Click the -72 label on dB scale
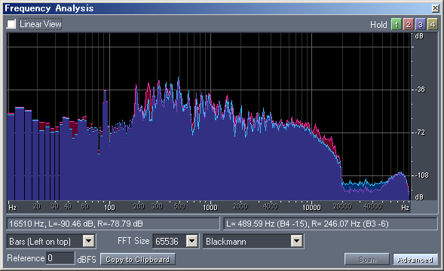This screenshot has width=444, height=271. [x=421, y=132]
